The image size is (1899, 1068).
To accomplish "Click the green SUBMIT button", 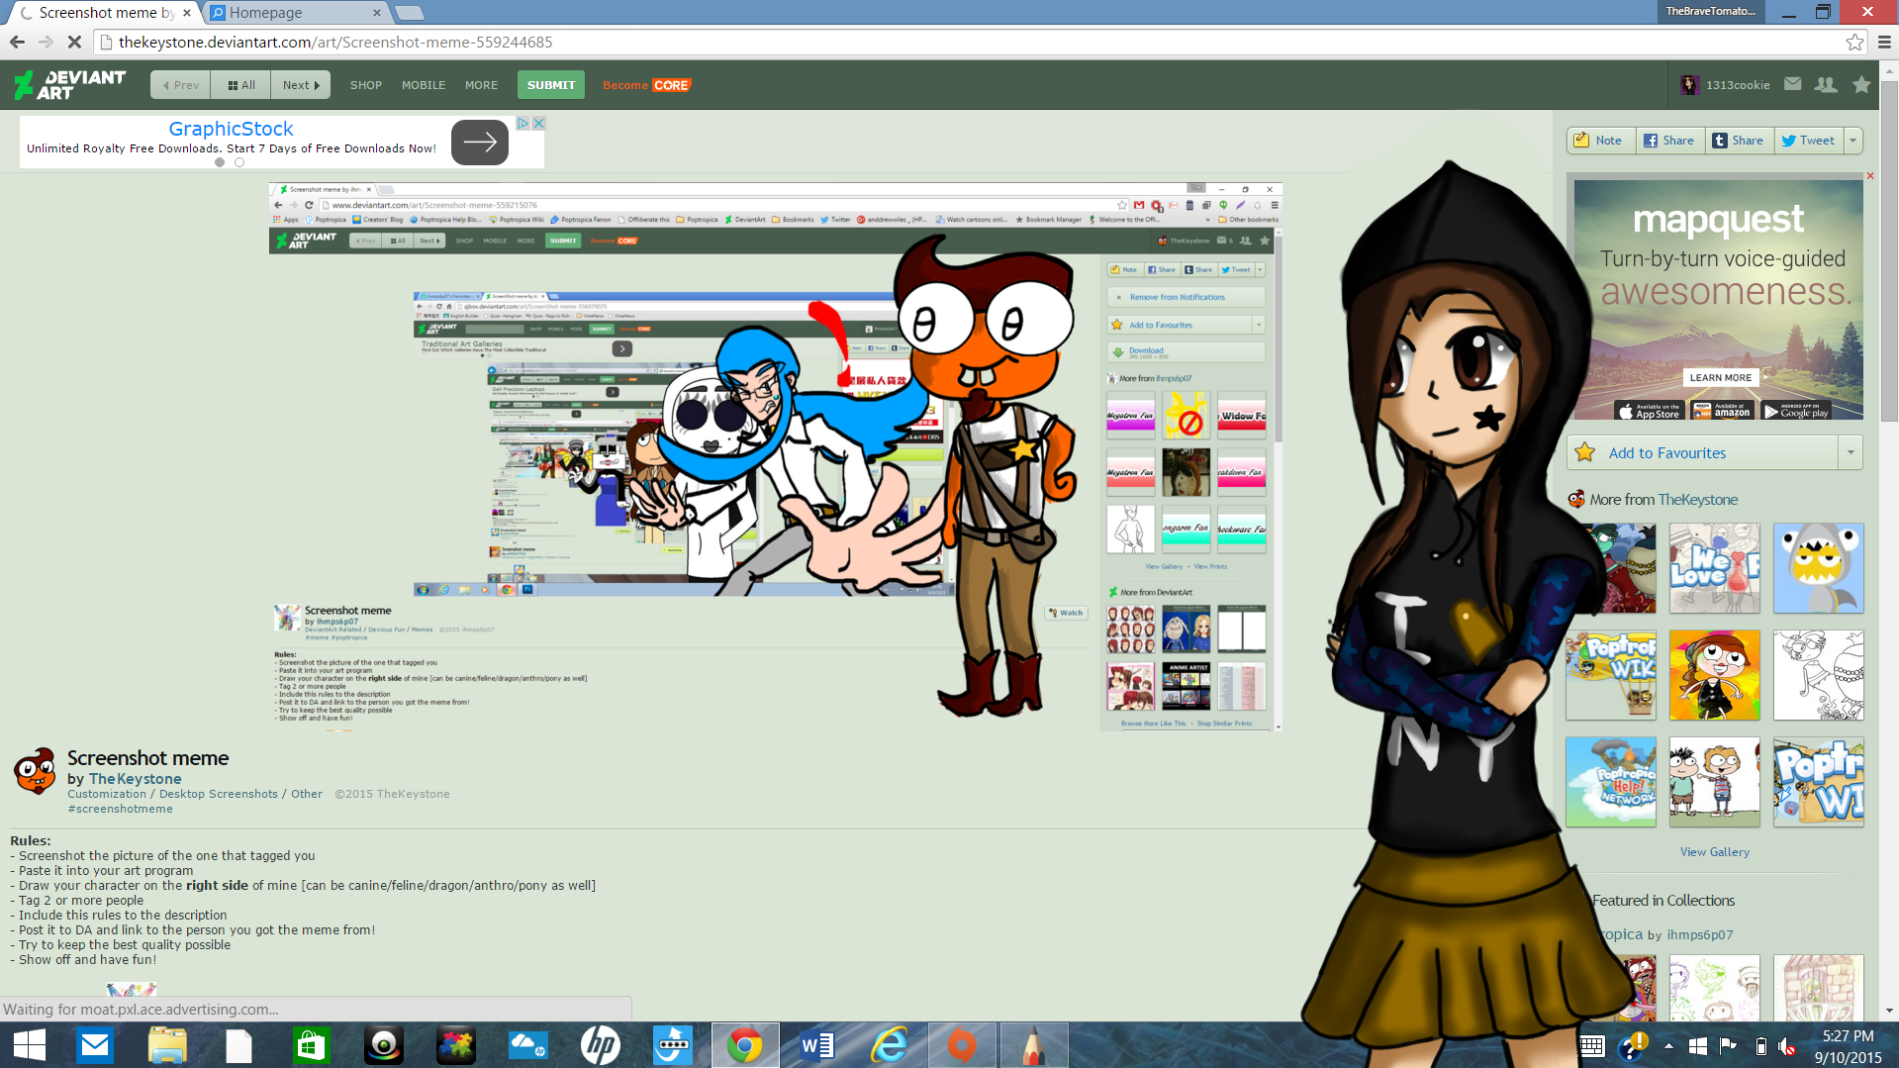I will (x=550, y=85).
